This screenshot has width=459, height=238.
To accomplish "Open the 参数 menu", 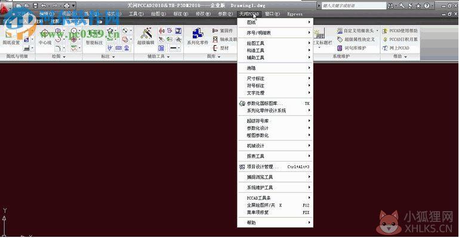I will [226, 14].
